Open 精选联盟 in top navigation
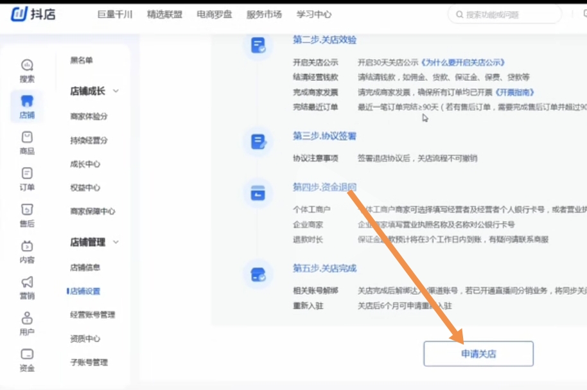Image resolution: width=587 pixels, height=390 pixels. point(164,15)
